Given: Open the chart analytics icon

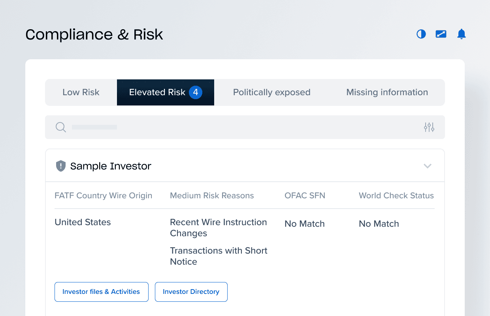Looking at the screenshot, I should 441,34.
